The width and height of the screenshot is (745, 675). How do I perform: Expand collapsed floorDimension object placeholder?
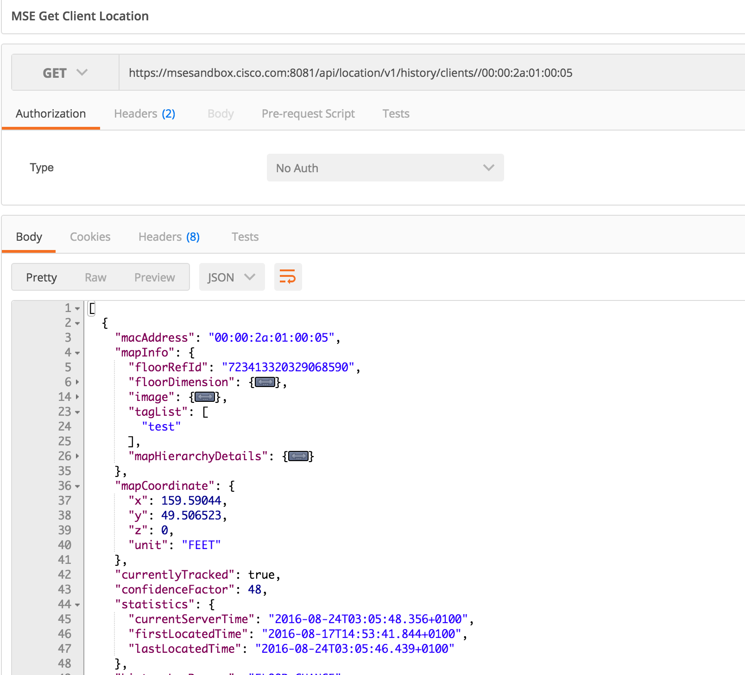265,382
